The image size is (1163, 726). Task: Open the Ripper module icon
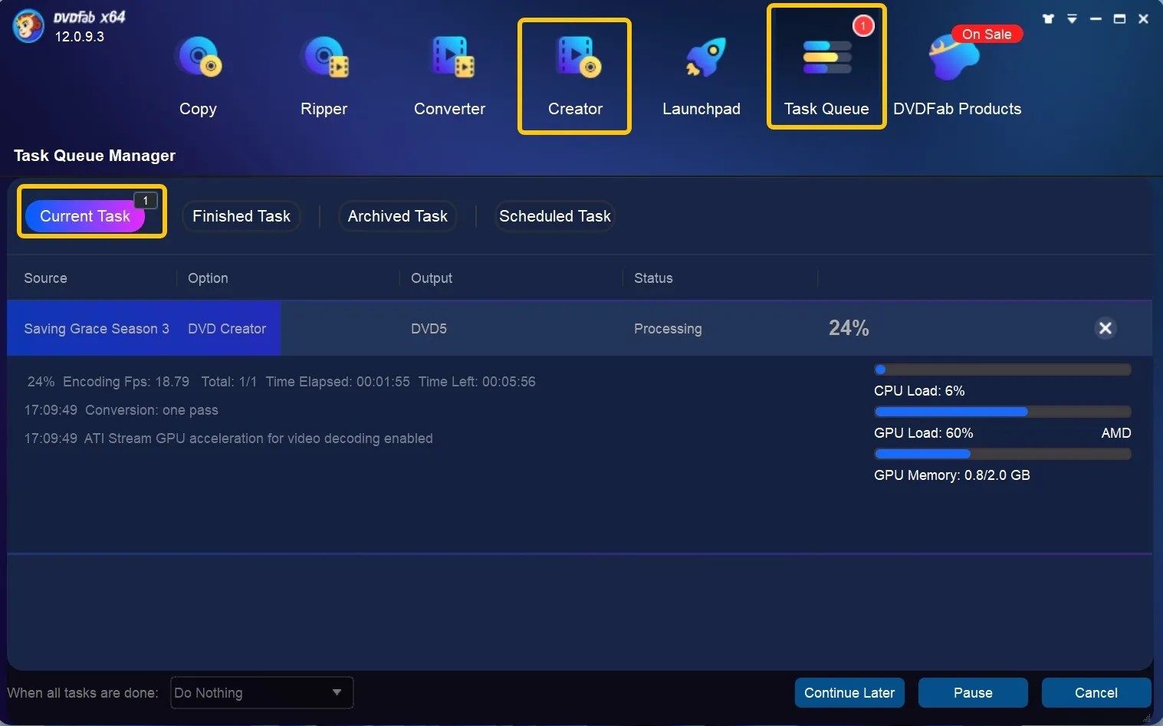[x=325, y=57]
